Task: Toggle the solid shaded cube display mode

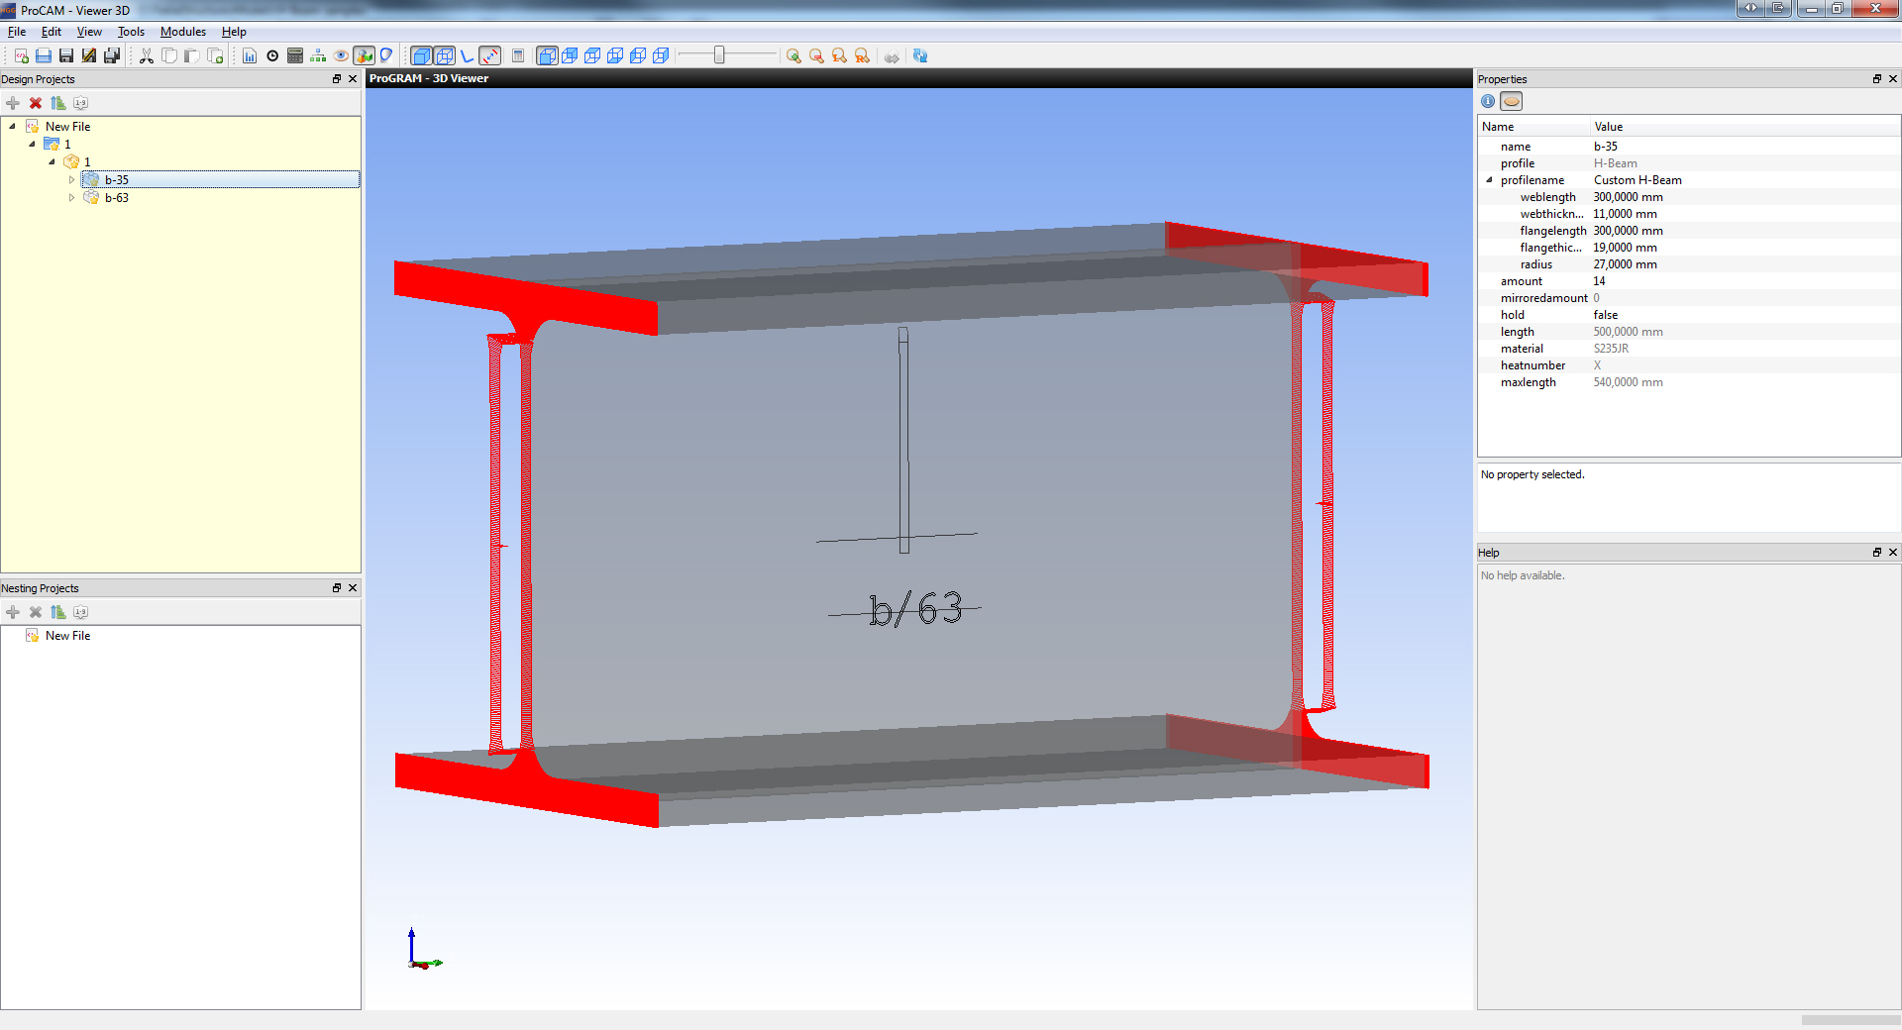Action: pos(421,56)
